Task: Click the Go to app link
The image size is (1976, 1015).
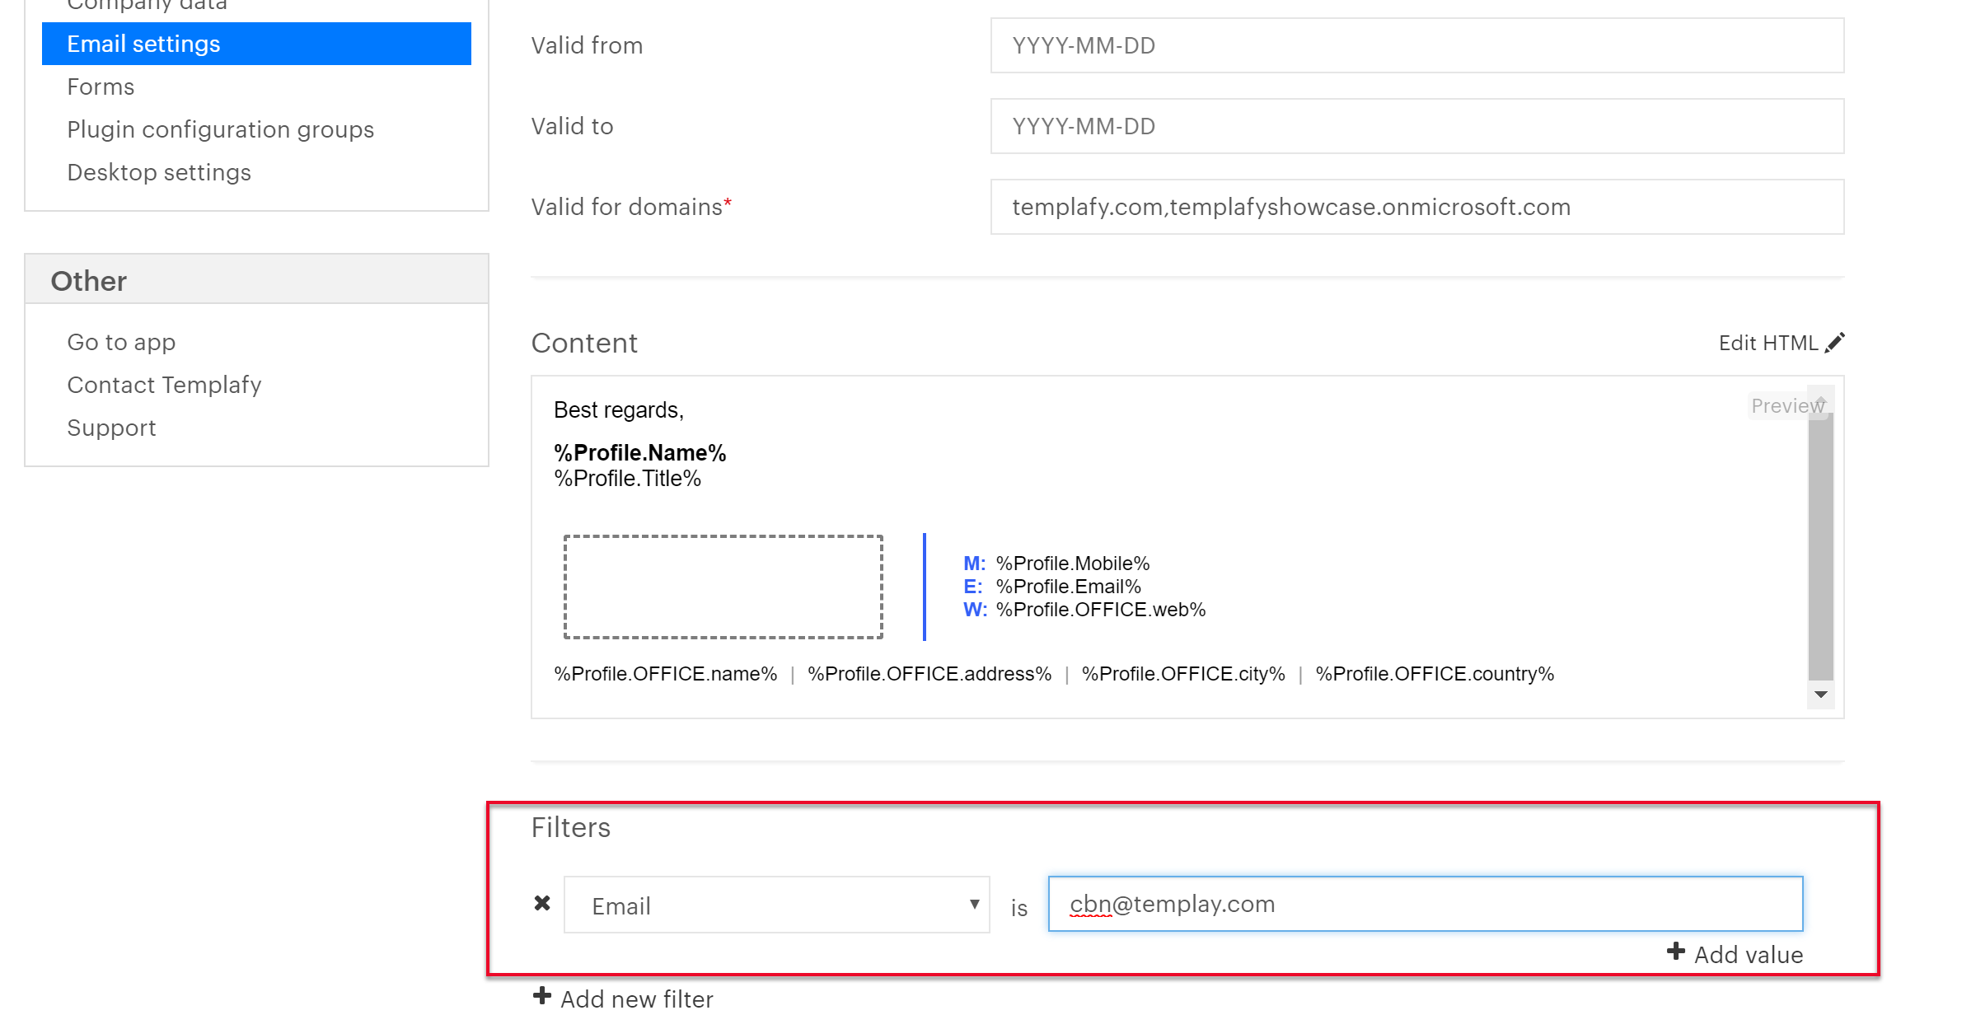Action: (x=121, y=341)
